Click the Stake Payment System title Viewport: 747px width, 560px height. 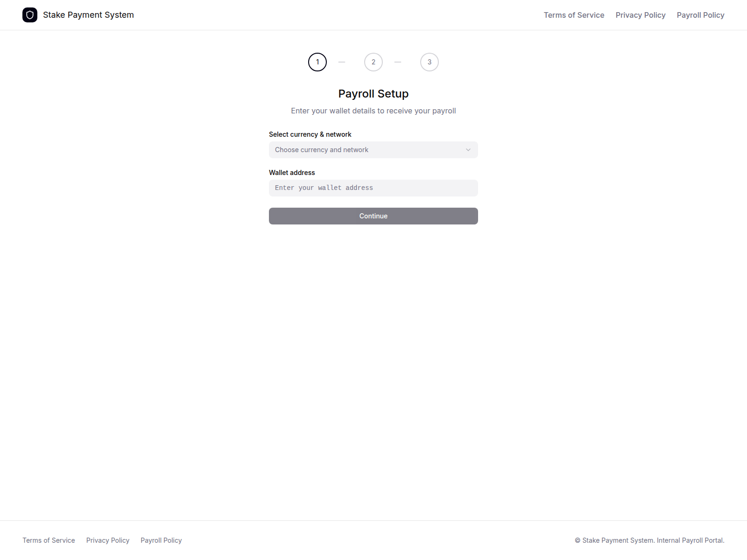pyautogui.click(x=88, y=15)
